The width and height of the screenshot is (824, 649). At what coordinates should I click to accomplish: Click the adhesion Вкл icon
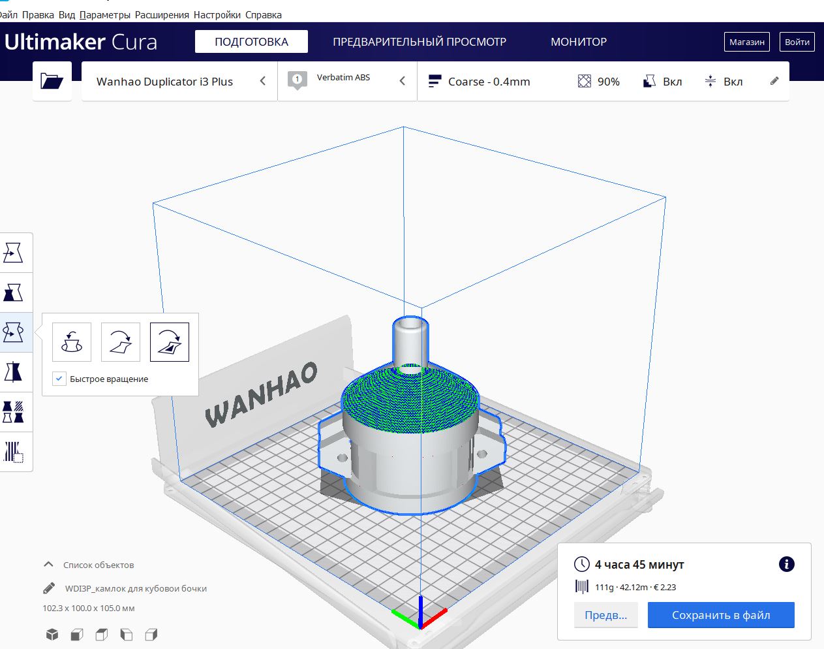(x=710, y=82)
